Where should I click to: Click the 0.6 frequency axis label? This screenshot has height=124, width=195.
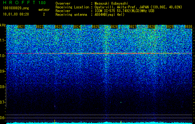[x=2, y=118]
